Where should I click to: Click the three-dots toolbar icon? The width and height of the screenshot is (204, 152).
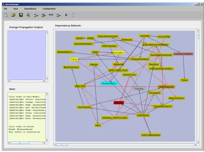[51, 15]
